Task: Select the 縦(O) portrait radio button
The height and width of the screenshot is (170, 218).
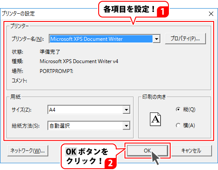Action: [178, 109]
